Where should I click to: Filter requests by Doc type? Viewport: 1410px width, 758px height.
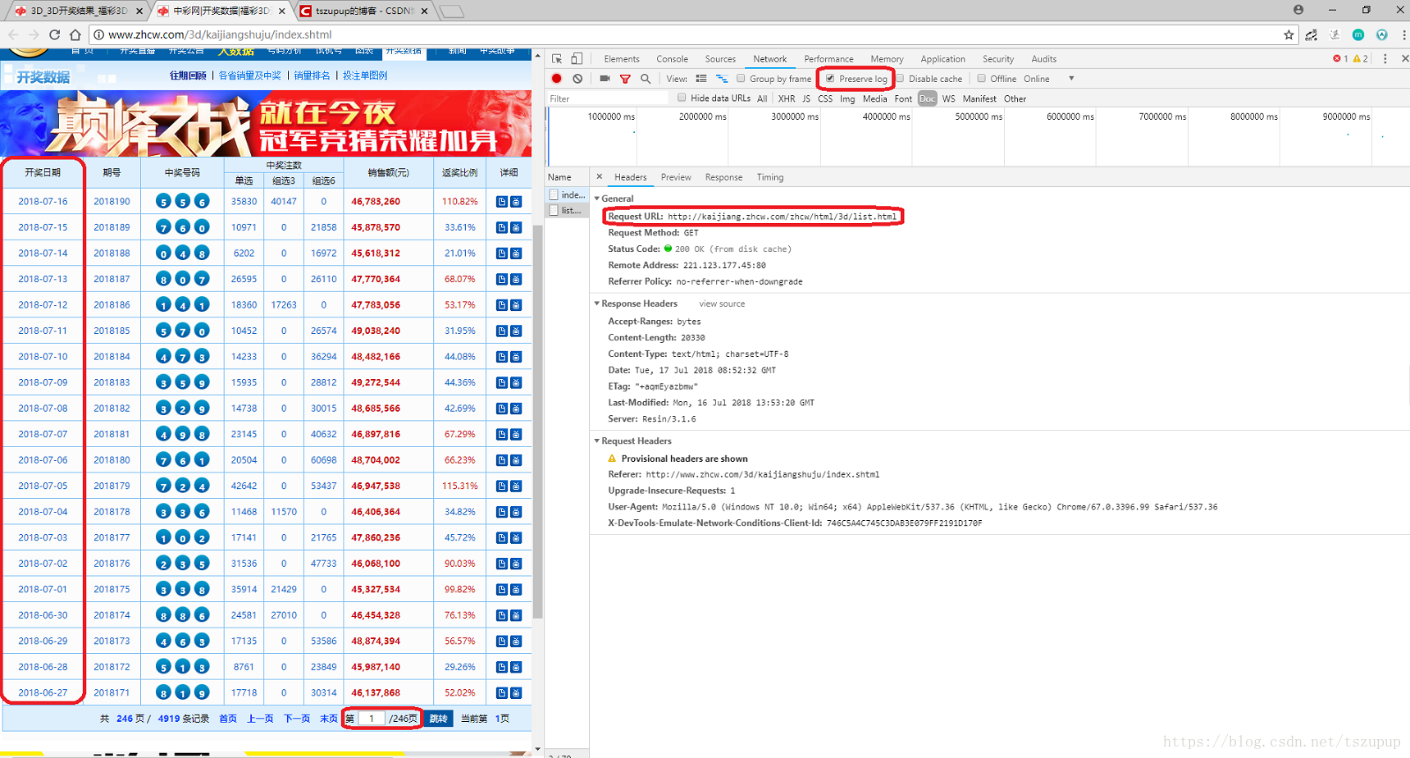click(x=927, y=98)
